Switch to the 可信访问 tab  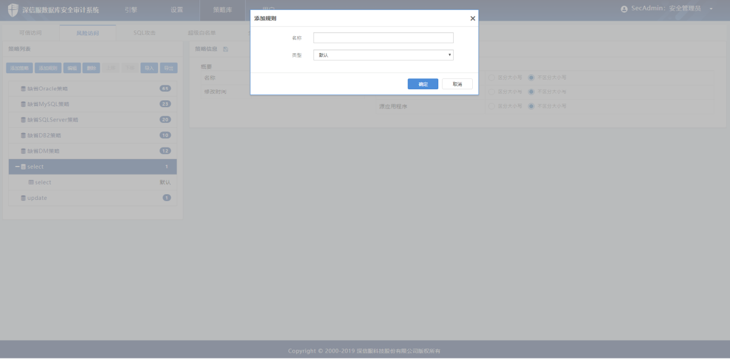click(x=31, y=33)
